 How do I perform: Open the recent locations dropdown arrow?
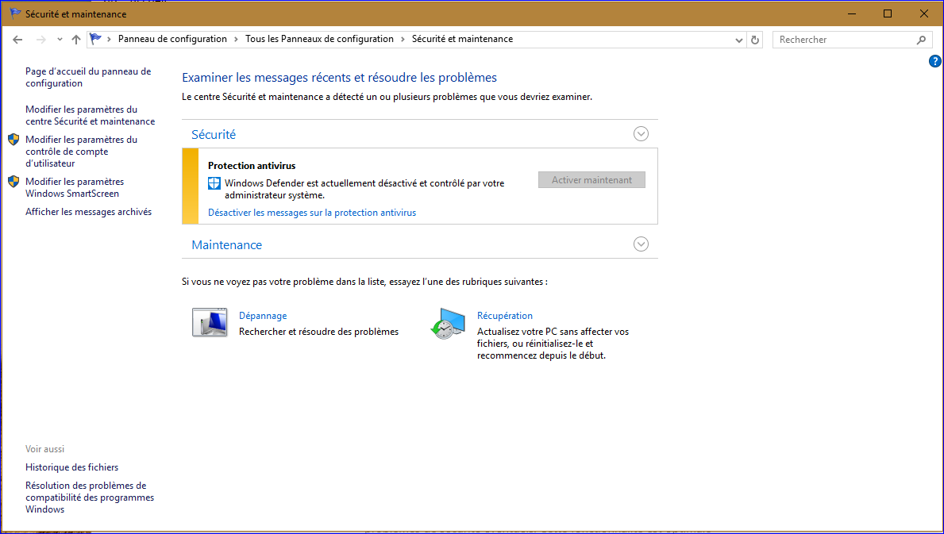60,40
